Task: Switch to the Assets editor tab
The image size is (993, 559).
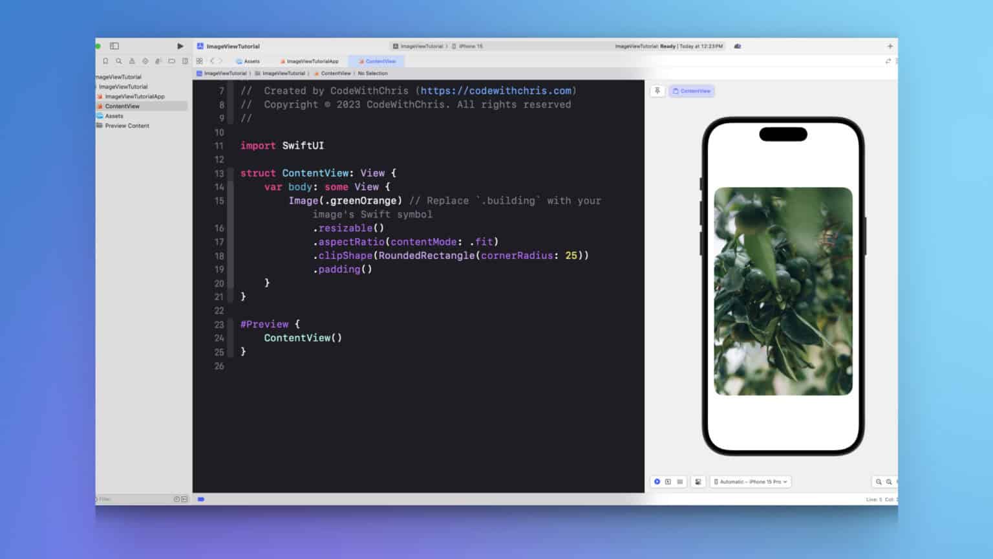Action: tap(248, 61)
